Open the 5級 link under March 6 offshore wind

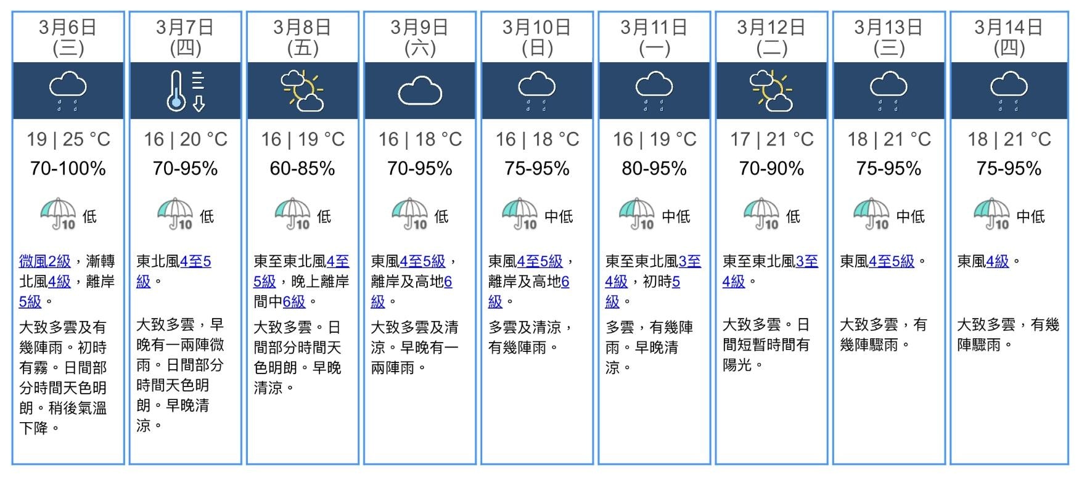pos(30,302)
